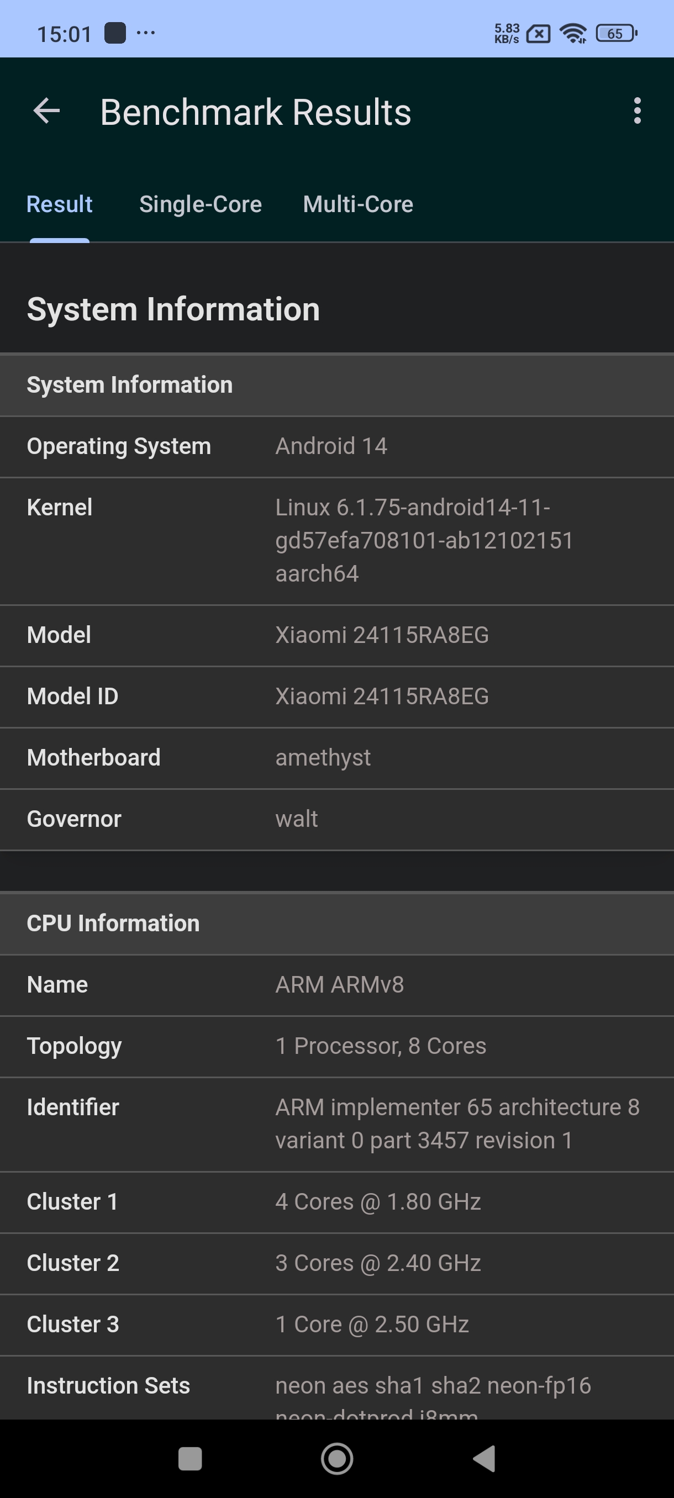Tap the CPU Information section header
Viewport: 674px width, 1498px height.
(x=336, y=924)
